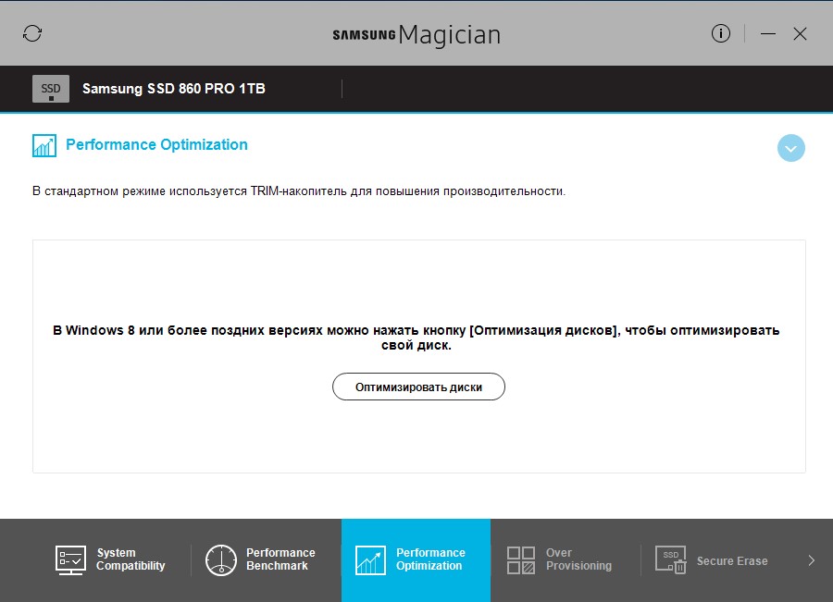Close the Samsung Magician window
Screen dimensions: 833x602
click(800, 34)
